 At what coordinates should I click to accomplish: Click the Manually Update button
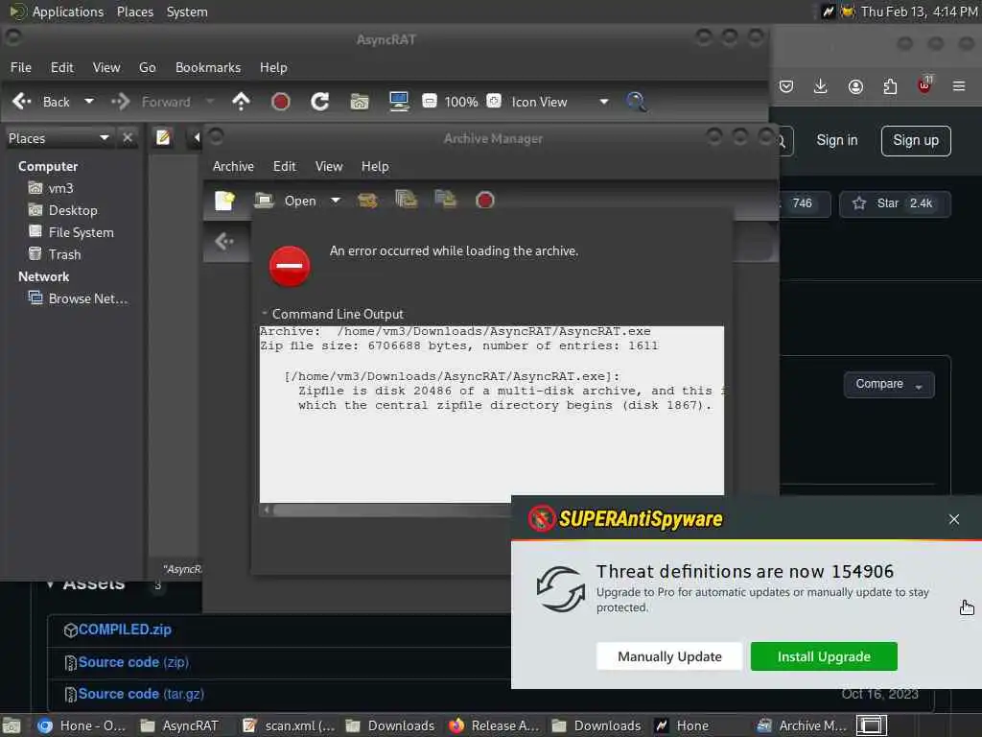[x=669, y=656]
